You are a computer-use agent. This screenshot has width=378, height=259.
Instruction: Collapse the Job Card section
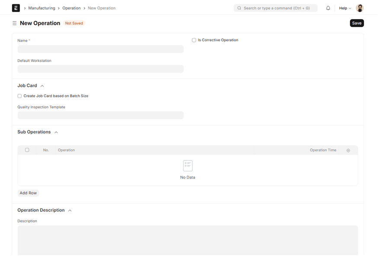(x=42, y=86)
